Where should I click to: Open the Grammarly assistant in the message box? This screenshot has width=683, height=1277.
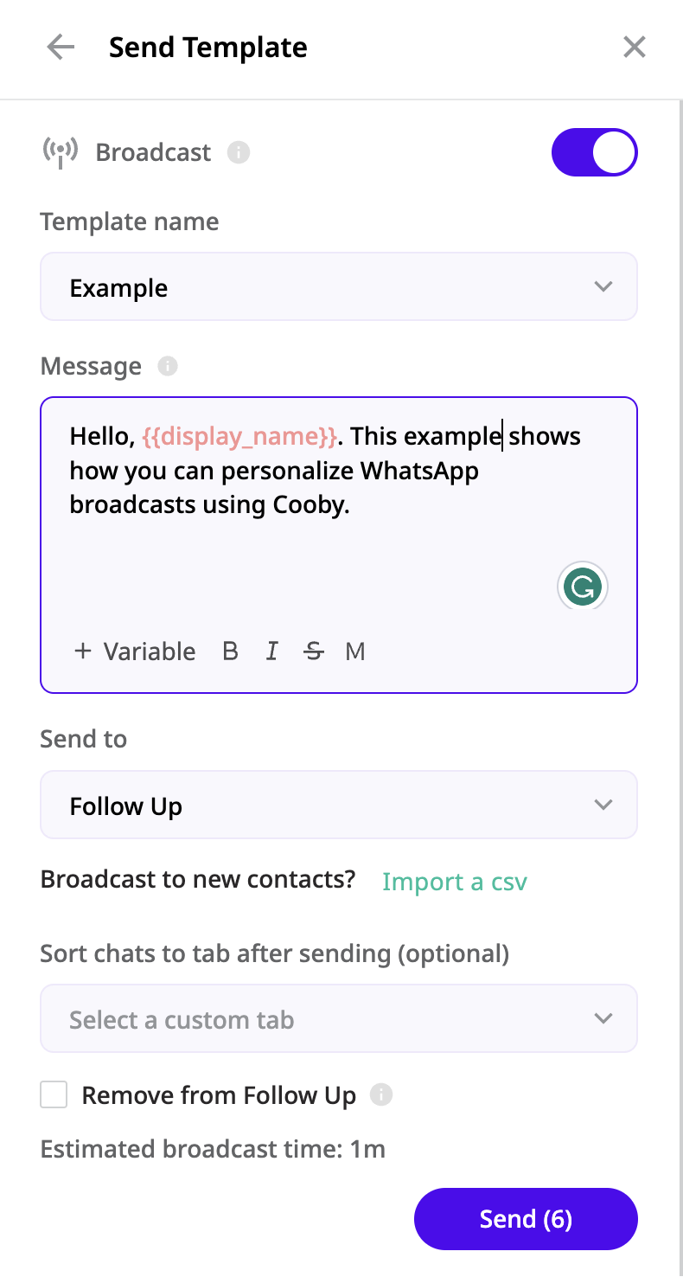583,587
